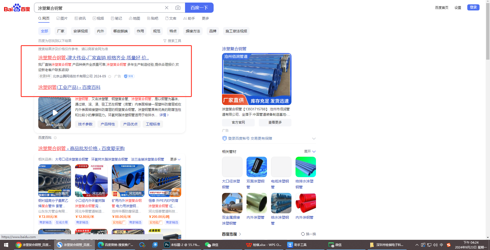Open 搜索工具 filter options

172,41
